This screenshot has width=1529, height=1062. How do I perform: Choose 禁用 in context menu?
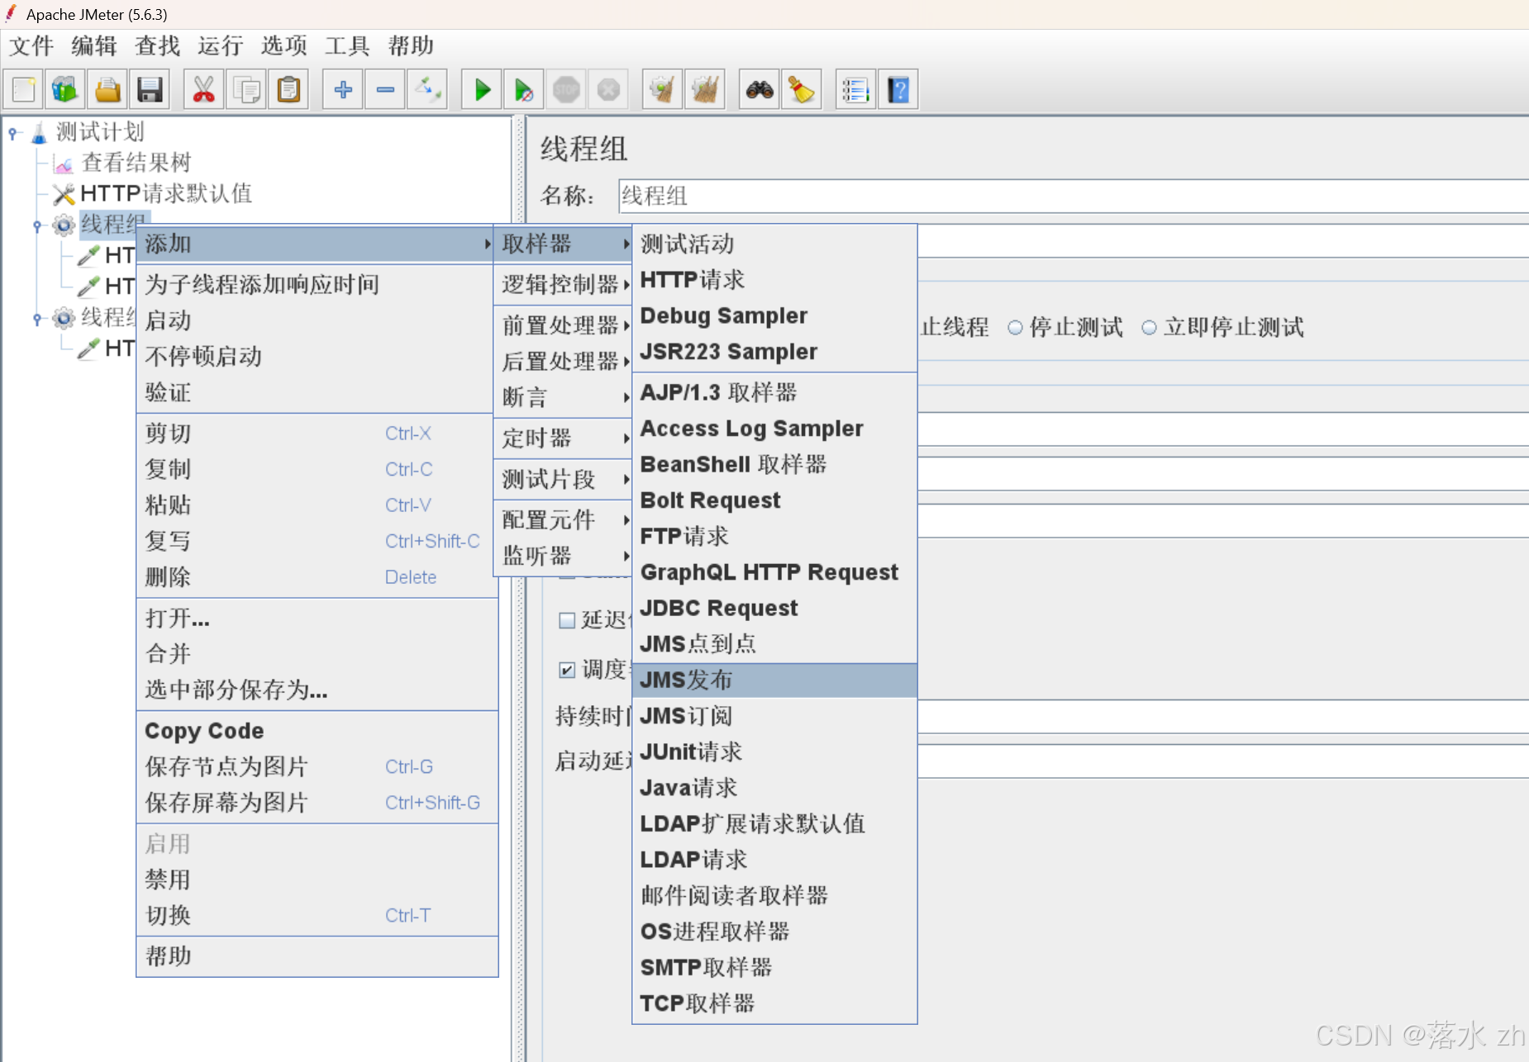[317, 880]
